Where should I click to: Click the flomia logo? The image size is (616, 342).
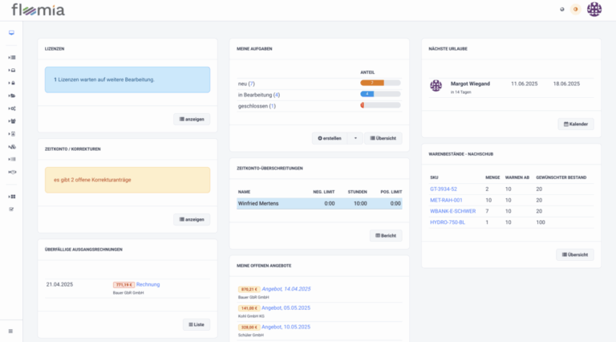click(x=38, y=10)
